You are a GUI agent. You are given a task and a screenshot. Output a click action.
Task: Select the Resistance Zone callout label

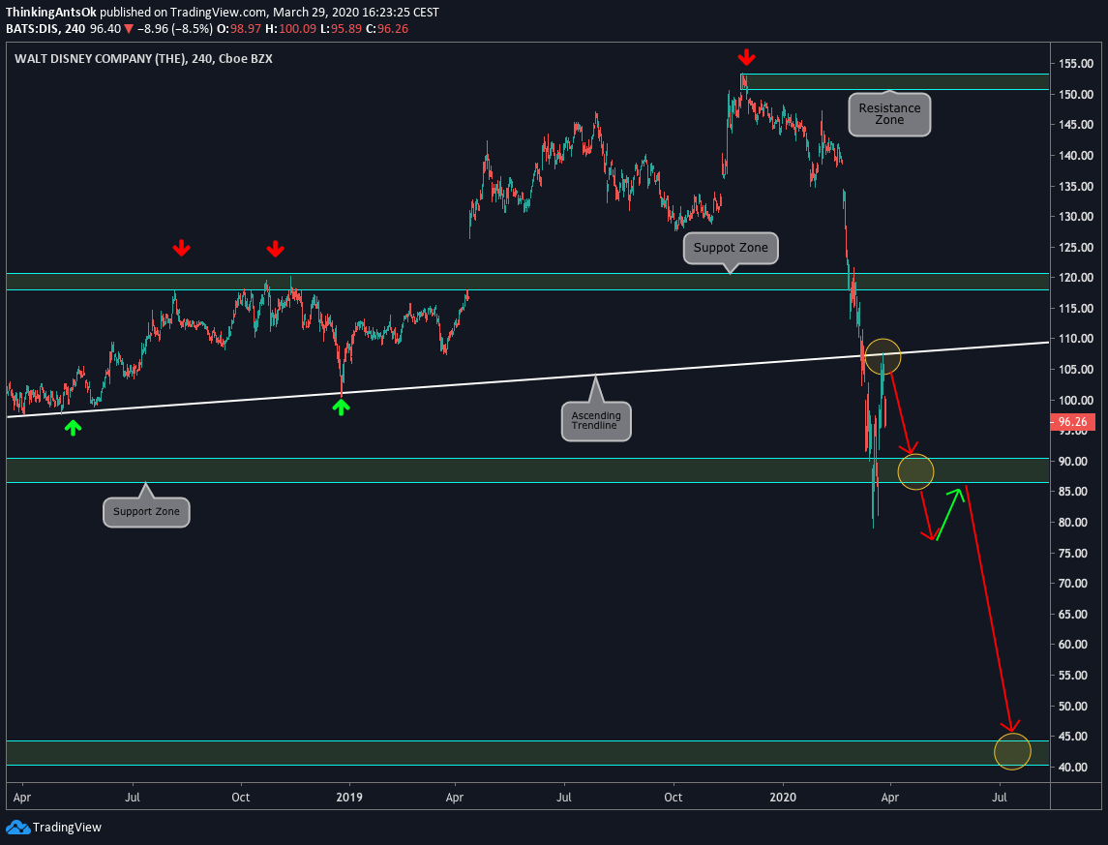tap(889, 114)
